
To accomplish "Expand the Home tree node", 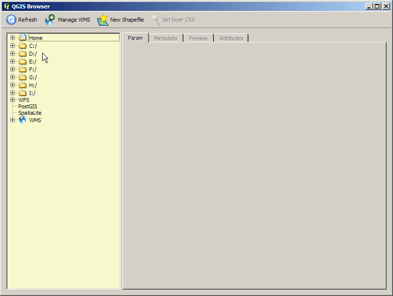I will tap(12, 37).
